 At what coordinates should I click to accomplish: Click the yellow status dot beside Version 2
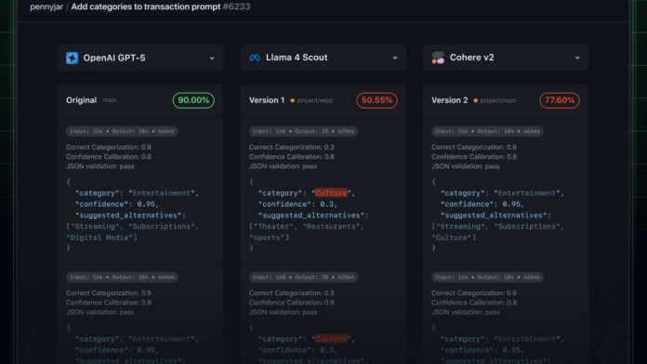click(x=475, y=100)
